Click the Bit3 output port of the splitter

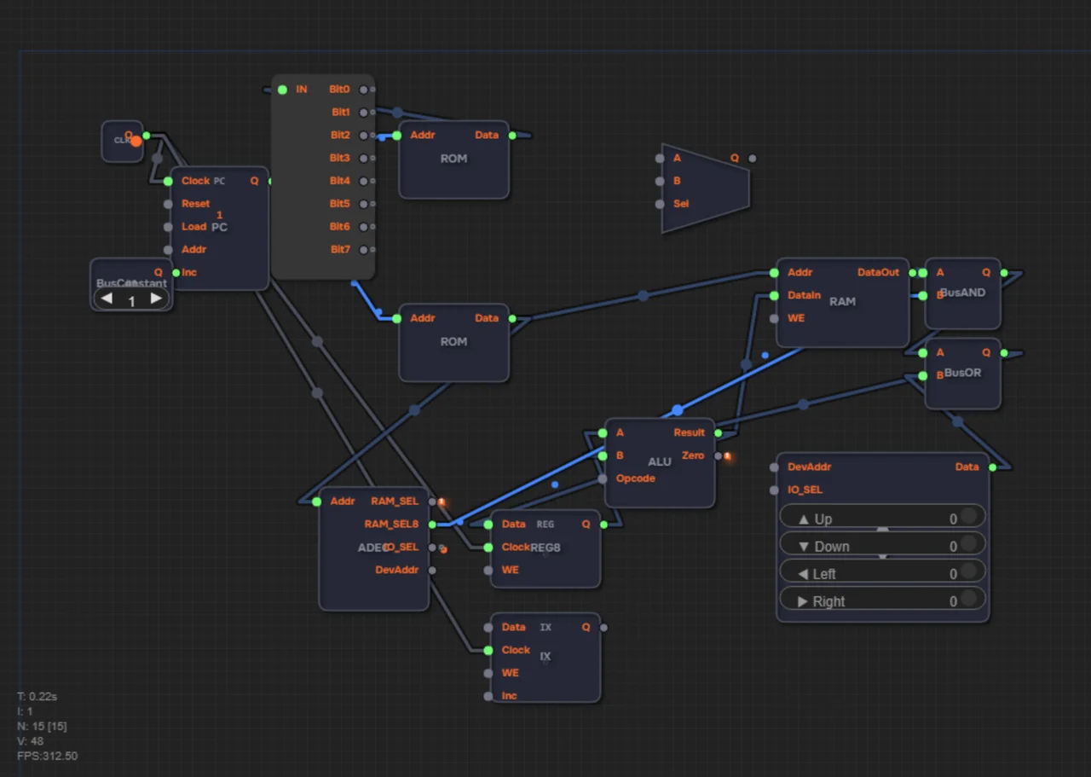(364, 159)
